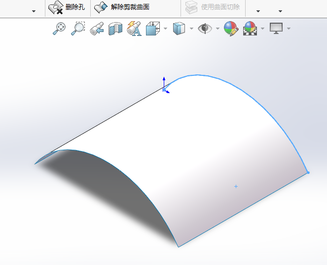Click the View Settings monitor icon
The width and height of the screenshot is (327, 265).
(x=276, y=29)
